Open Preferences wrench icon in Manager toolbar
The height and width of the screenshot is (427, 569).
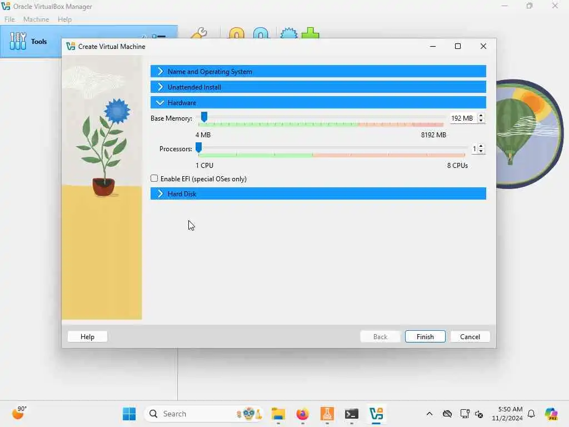click(x=199, y=33)
